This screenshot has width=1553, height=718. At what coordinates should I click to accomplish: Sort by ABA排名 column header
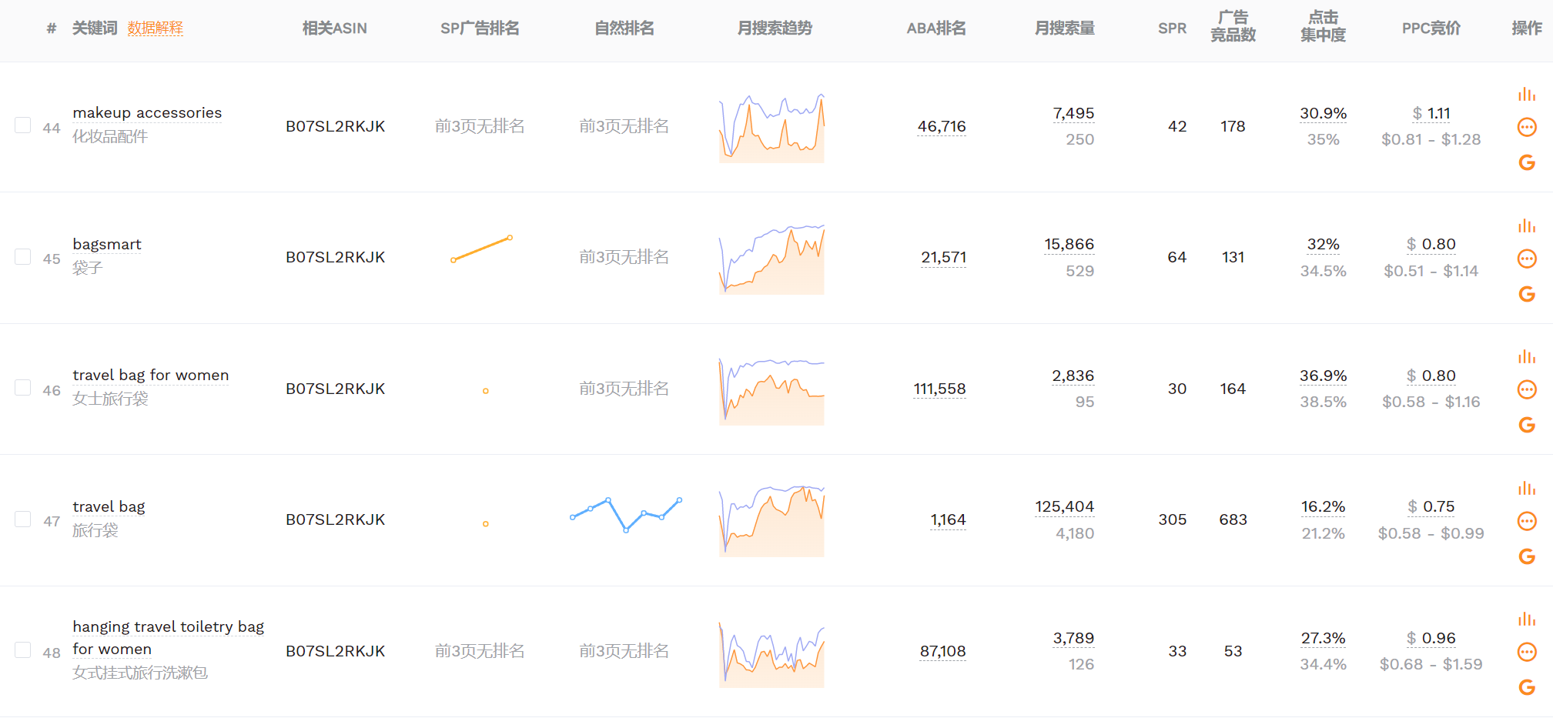click(935, 28)
